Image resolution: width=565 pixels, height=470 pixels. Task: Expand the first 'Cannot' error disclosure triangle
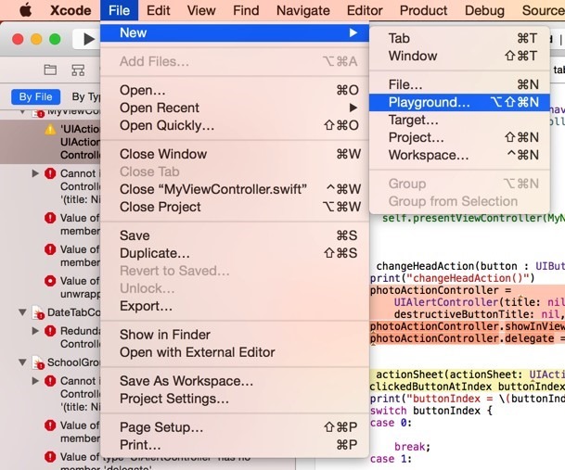[x=35, y=173]
